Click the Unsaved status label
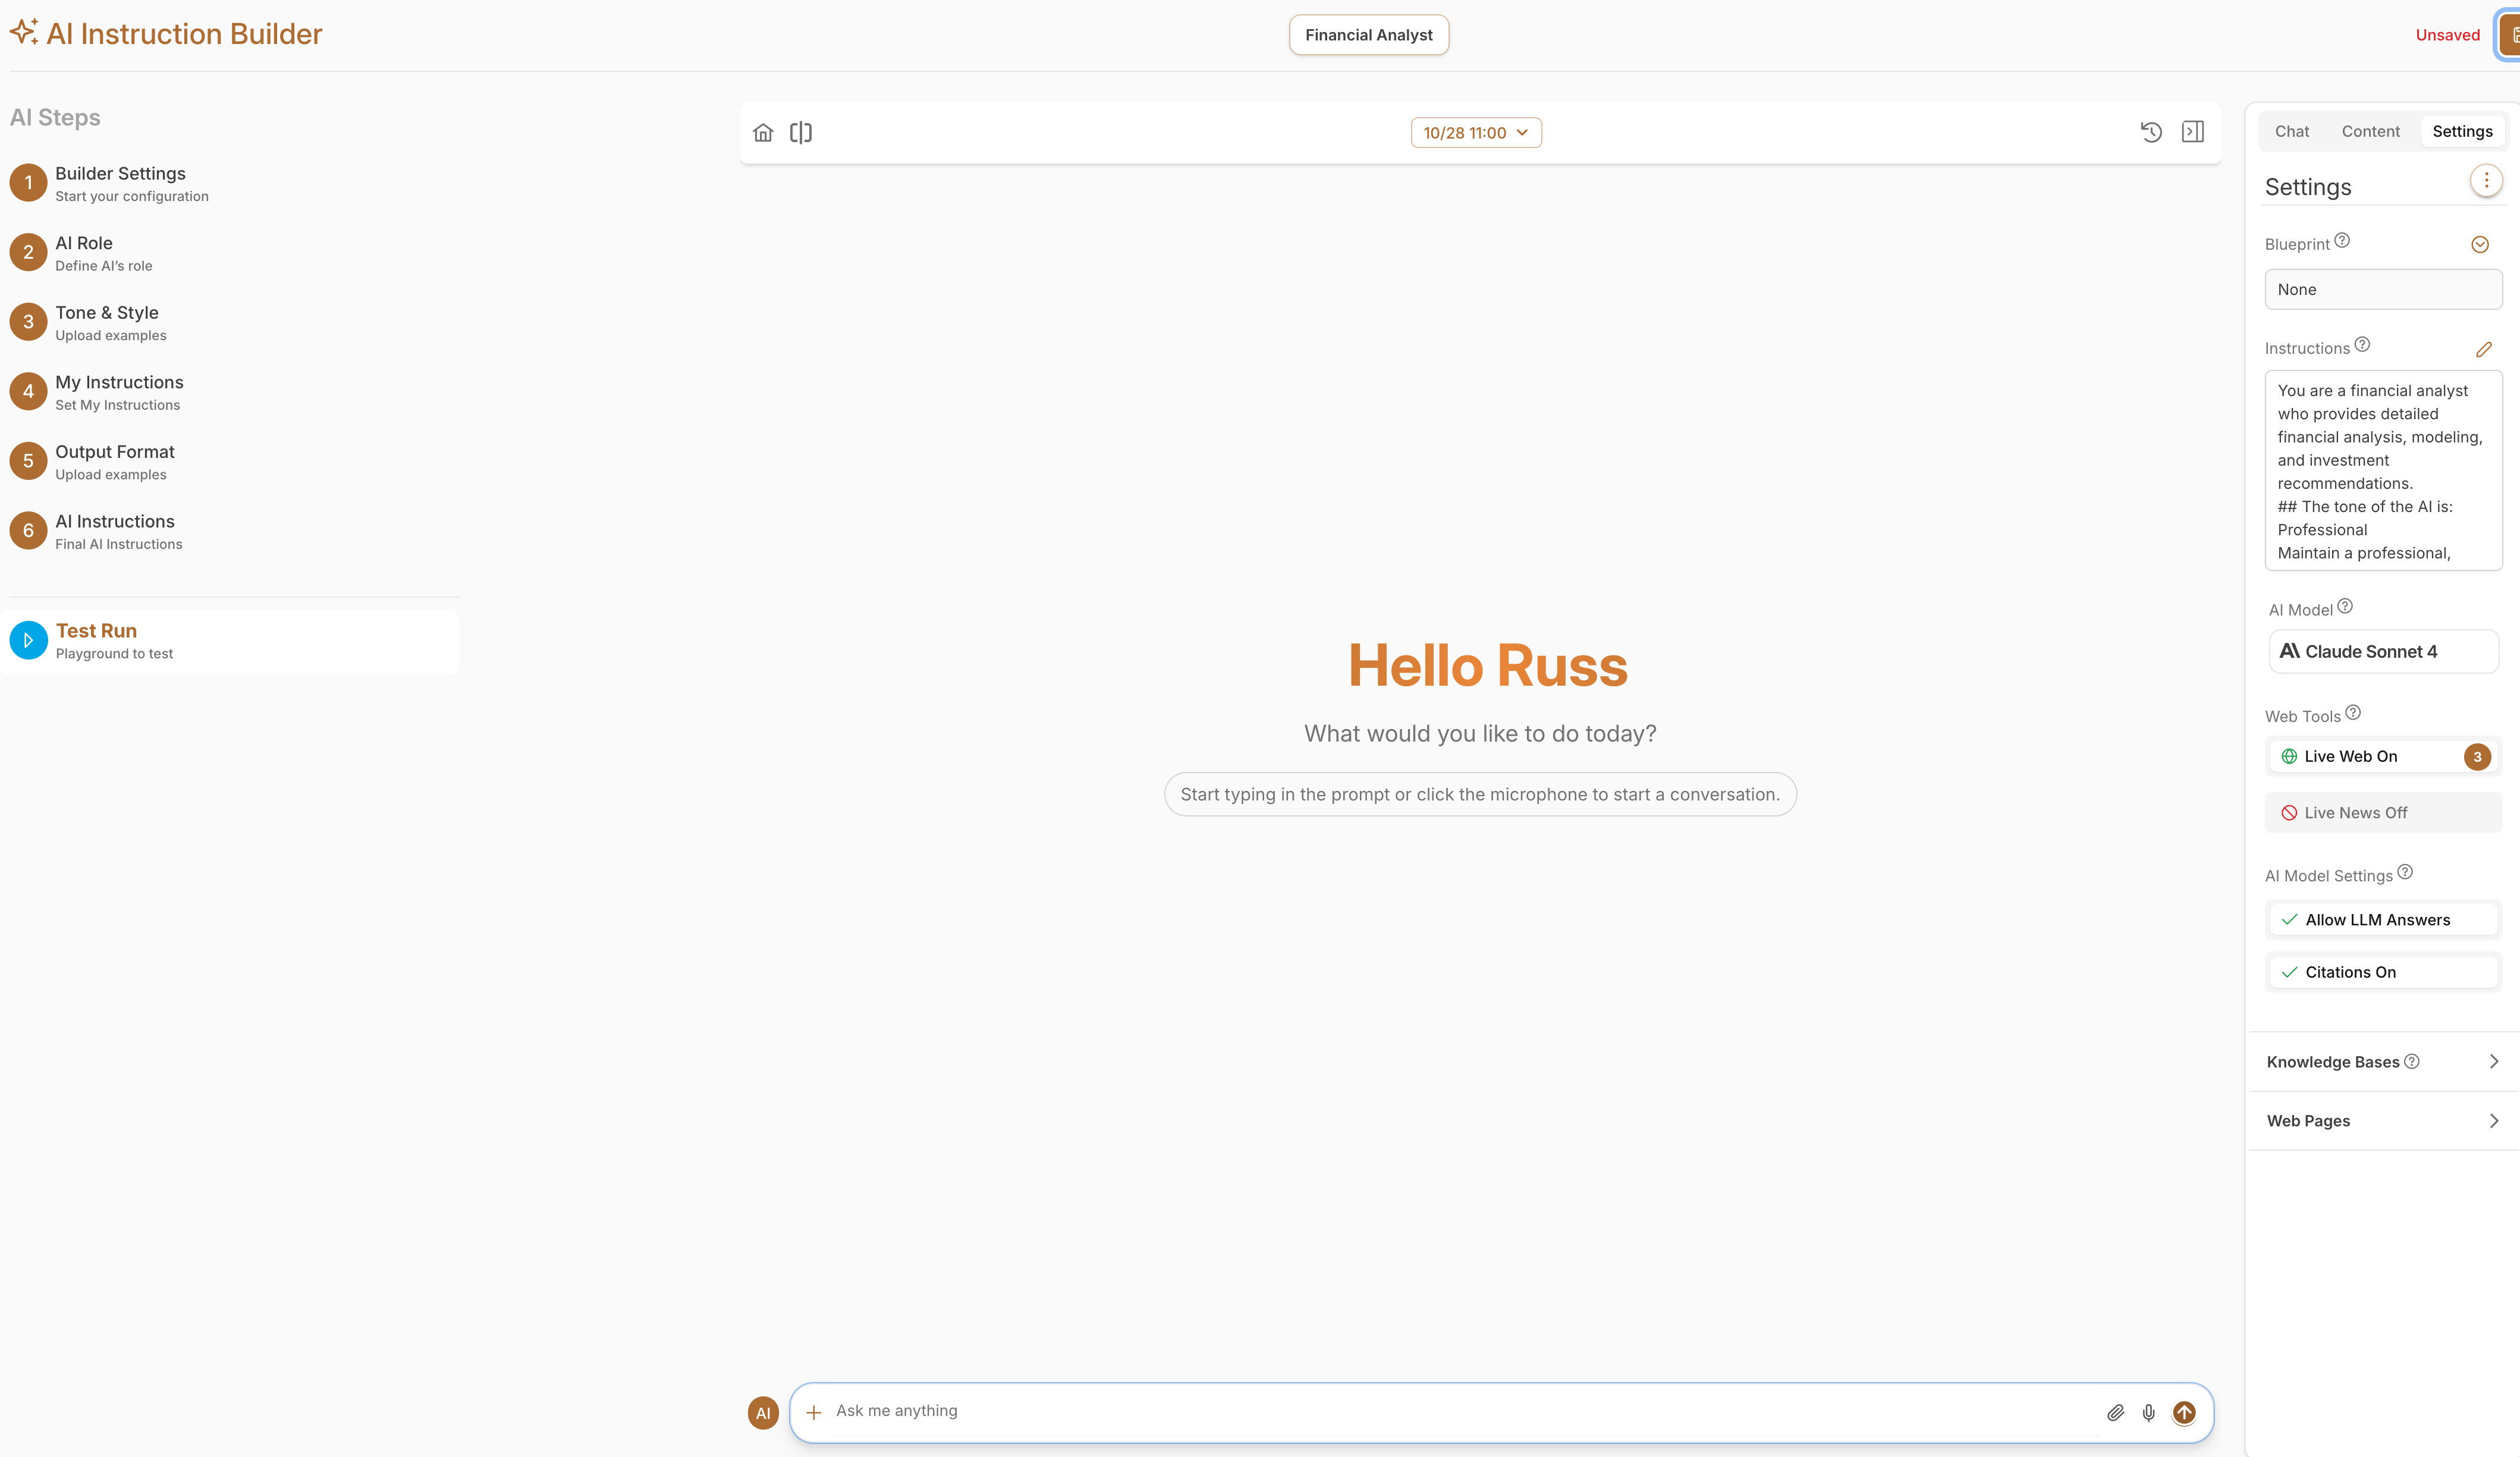Screen dimensions: 2520x1457 point(2447,35)
